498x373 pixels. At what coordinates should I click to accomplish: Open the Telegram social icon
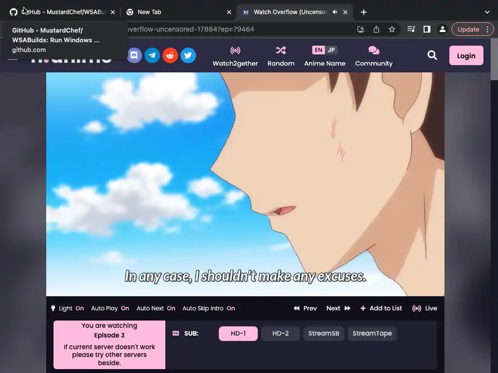tap(152, 55)
